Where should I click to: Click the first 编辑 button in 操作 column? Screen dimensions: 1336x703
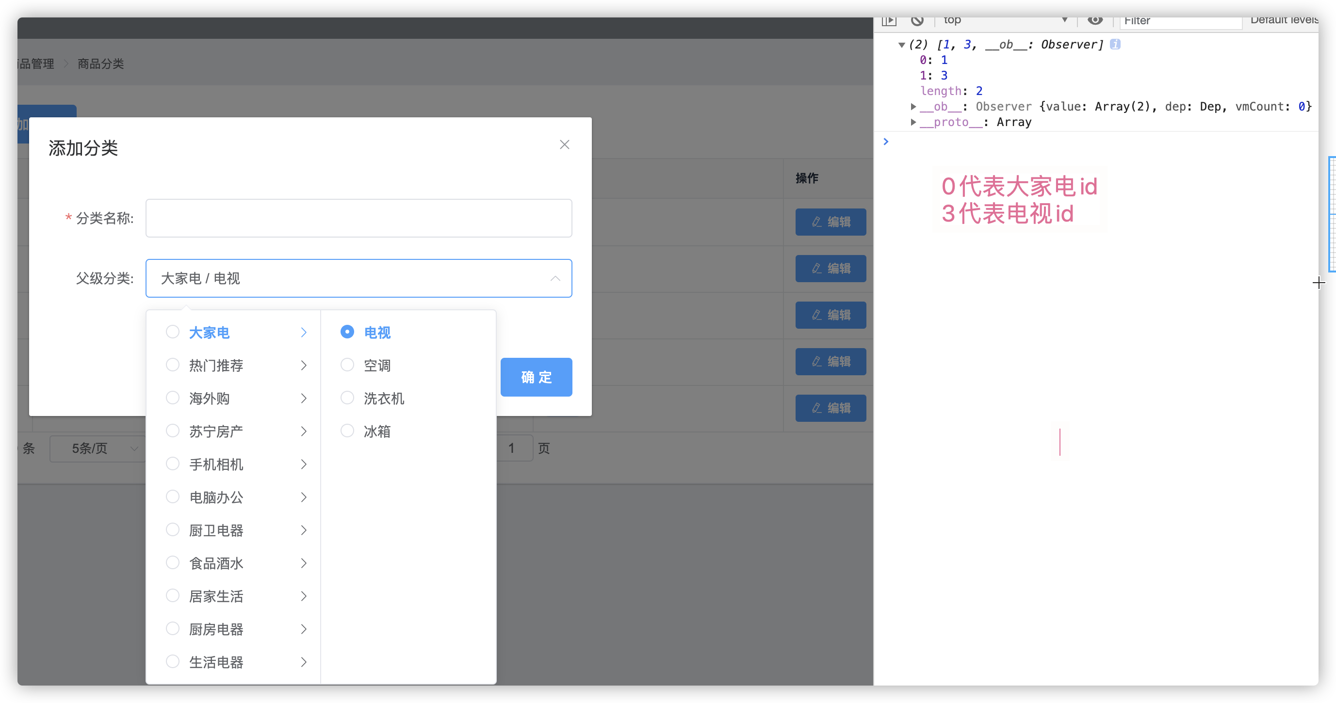click(831, 222)
